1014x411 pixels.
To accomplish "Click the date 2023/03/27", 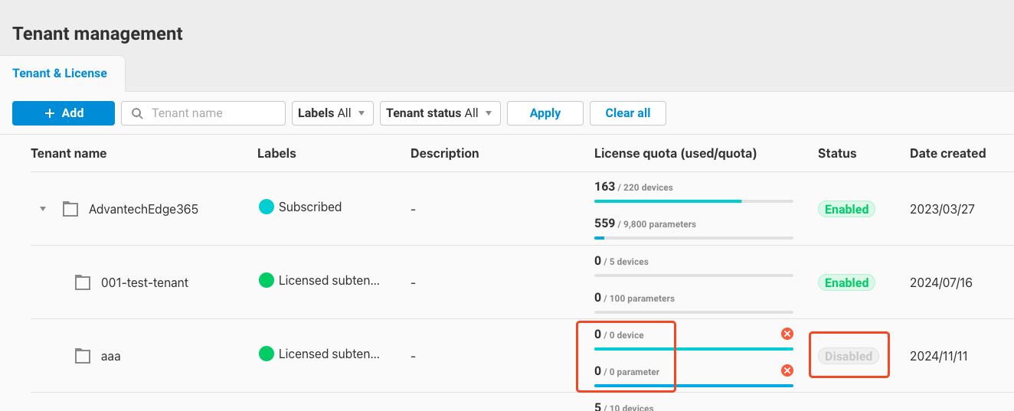I will pyautogui.click(x=942, y=209).
